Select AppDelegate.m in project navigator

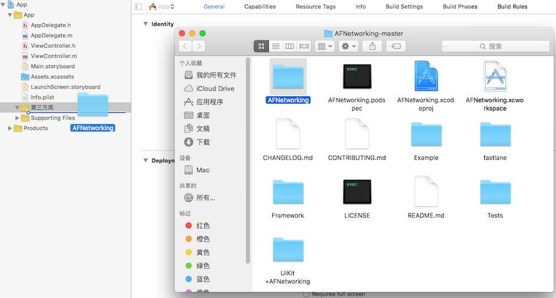coord(51,35)
